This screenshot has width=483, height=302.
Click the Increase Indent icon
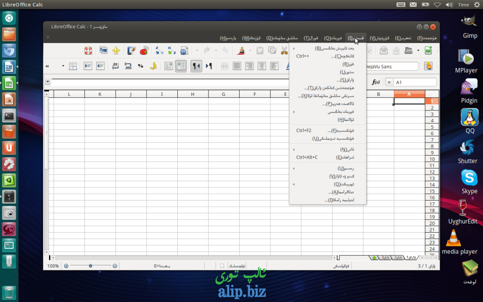coord(88,66)
